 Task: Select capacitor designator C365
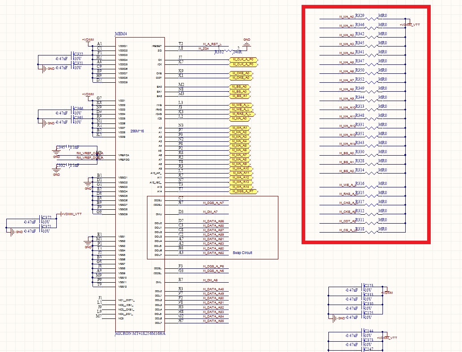tap(78, 118)
